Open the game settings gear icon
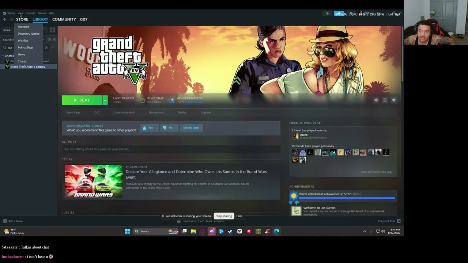The image size is (468, 263). 376,100
